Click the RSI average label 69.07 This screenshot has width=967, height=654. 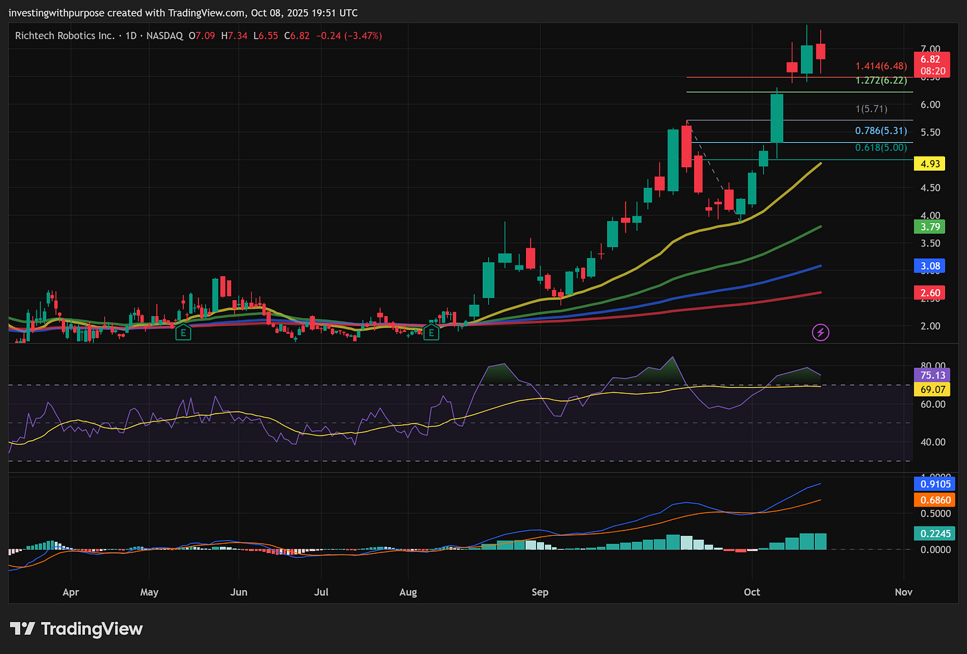(x=933, y=390)
